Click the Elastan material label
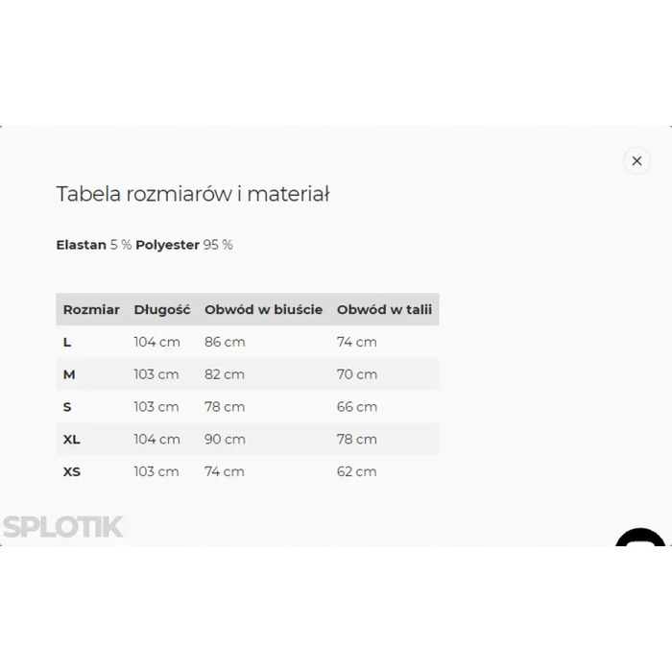The height and width of the screenshot is (672, 672). tap(81, 245)
